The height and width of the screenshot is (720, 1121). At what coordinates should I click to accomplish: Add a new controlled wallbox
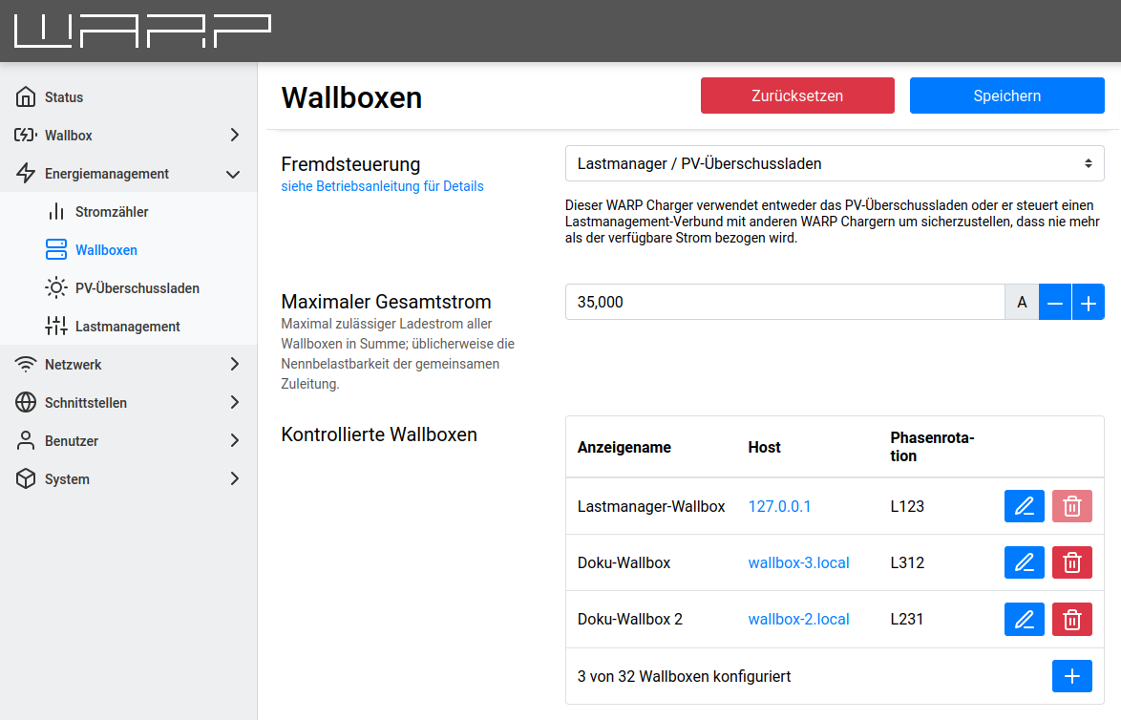click(1071, 676)
